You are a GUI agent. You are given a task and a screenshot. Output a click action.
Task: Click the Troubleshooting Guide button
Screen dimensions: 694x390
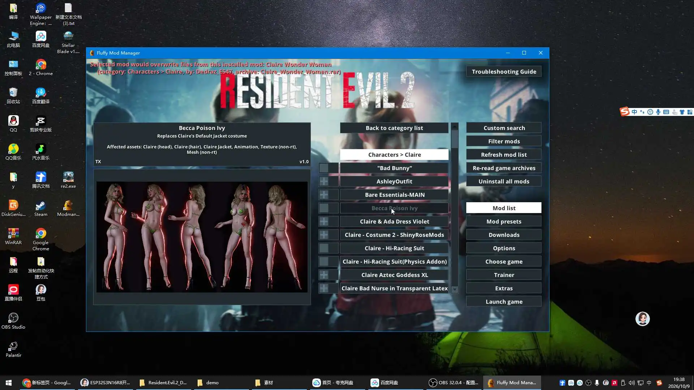(504, 71)
